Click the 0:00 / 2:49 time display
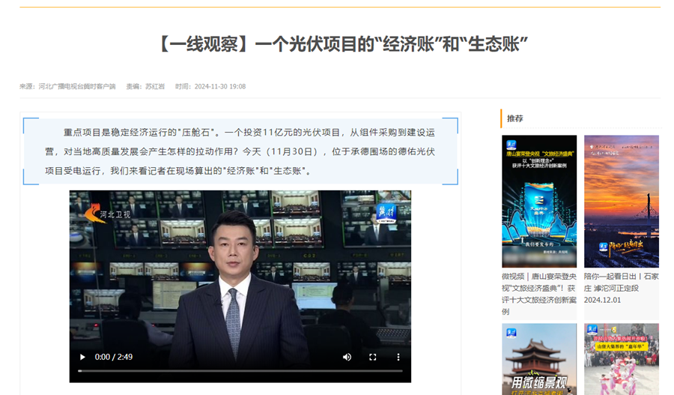 [x=114, y=358]
